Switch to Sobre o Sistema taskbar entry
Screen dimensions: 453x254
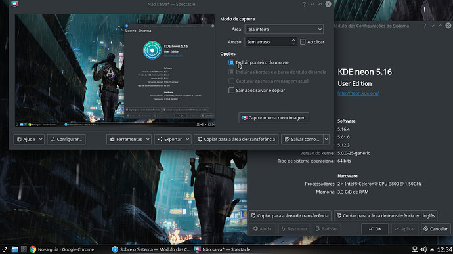[x=152, y=249]
